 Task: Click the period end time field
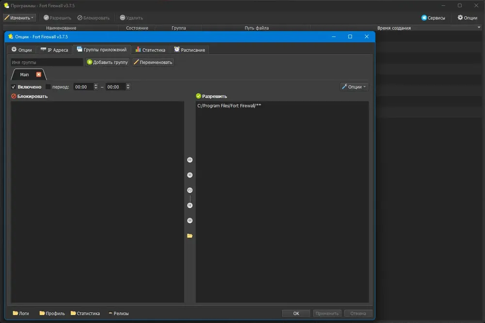[x=115, y=87]
